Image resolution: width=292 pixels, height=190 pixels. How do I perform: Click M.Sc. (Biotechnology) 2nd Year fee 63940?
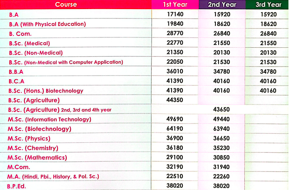[221, 129]
